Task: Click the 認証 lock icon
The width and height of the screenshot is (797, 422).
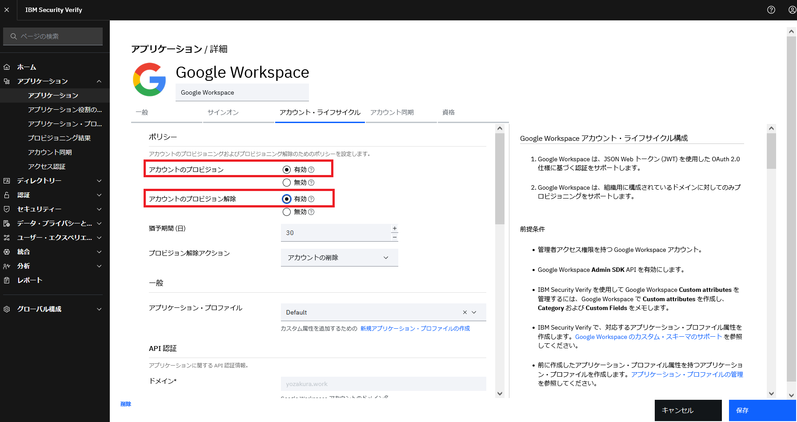Action: pyautogui.click(x=7, y=195)
